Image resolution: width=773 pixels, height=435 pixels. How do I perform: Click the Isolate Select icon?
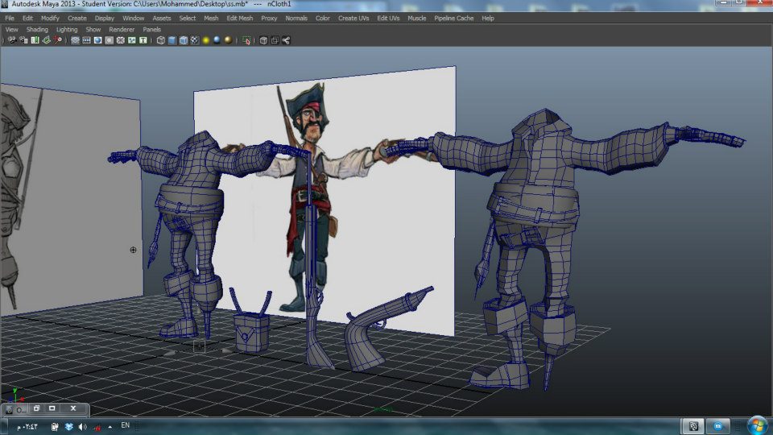point(246,40)
